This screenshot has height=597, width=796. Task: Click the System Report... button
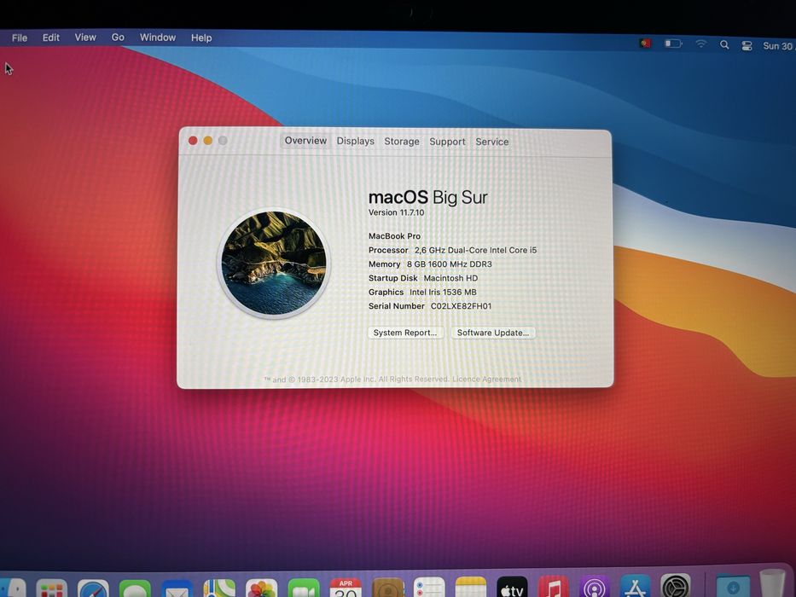405,333
